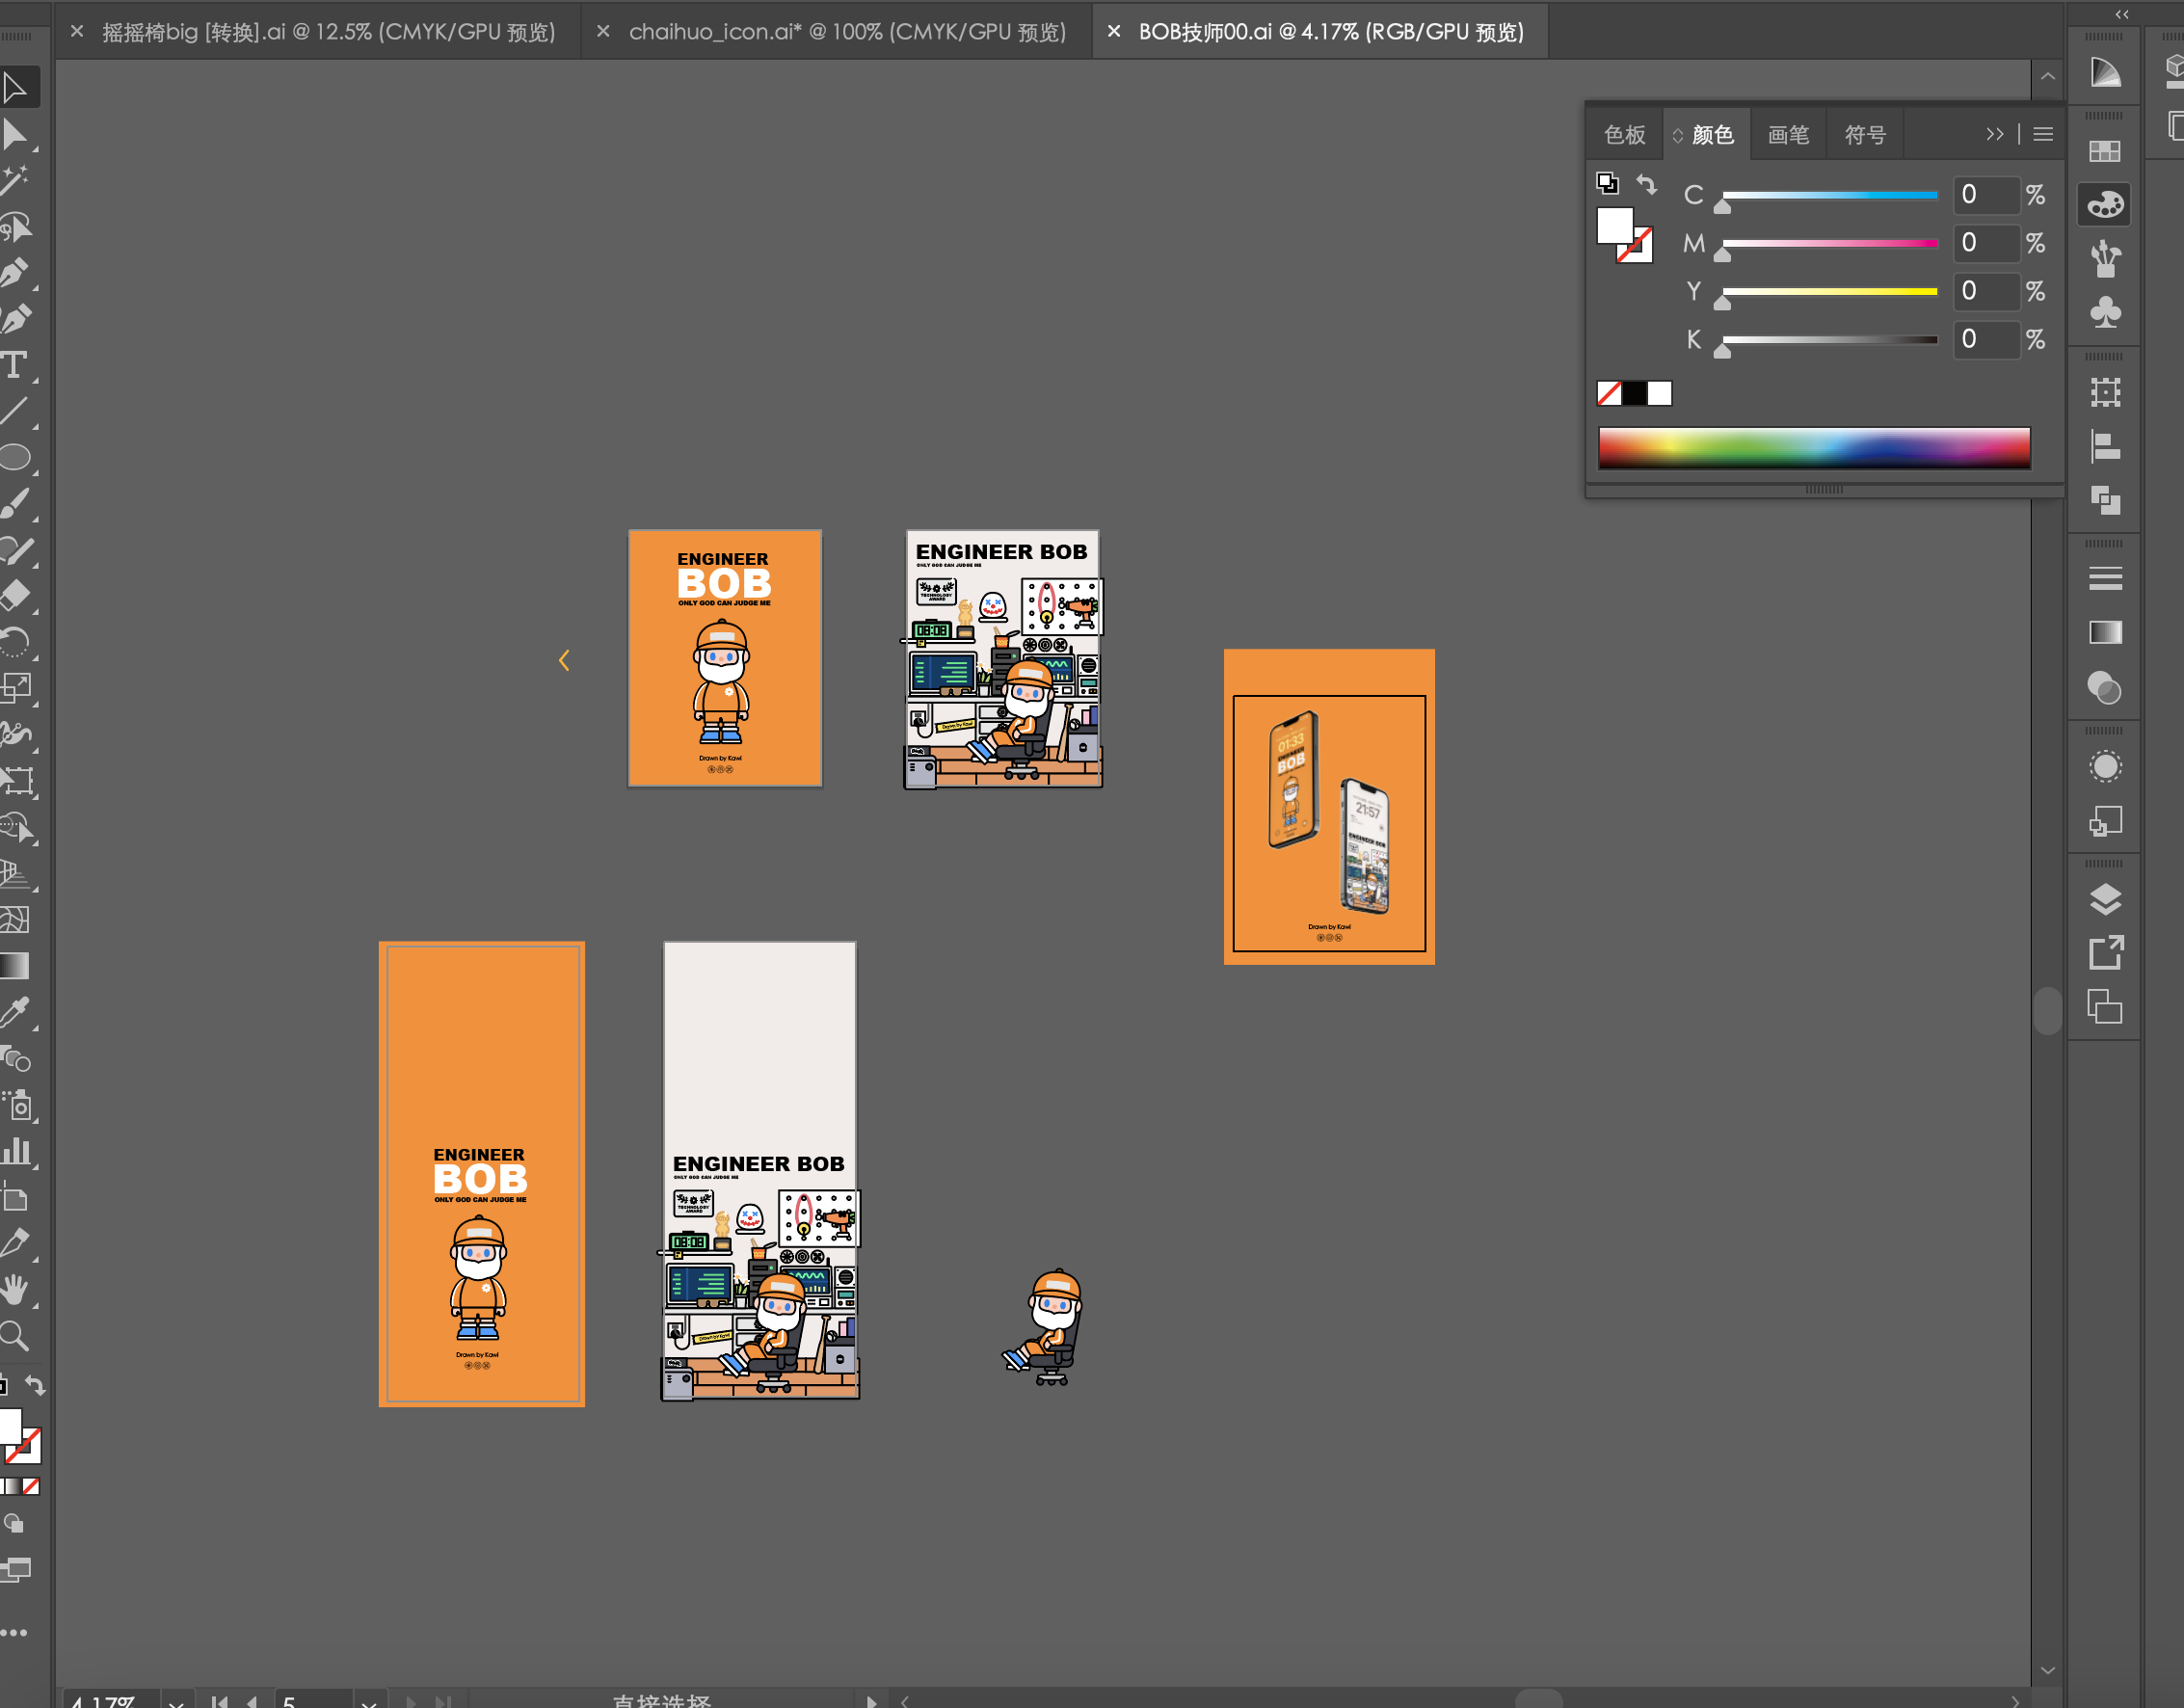
Task: Click the Cyan slider track
Action: click(x=1829, y=195)
